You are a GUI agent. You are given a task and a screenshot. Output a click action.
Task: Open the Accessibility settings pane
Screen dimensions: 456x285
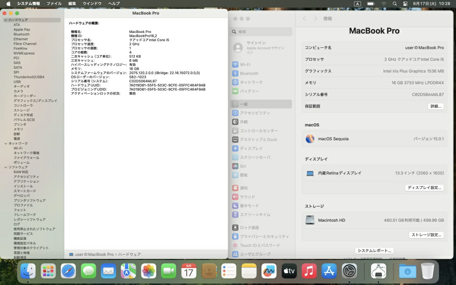point(255,113)
